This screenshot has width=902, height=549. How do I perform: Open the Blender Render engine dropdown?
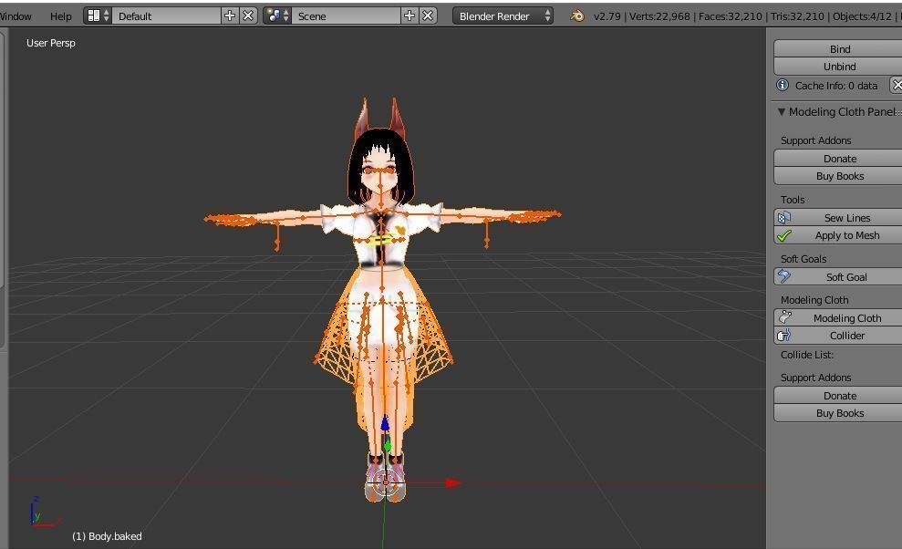pos(503,16)
